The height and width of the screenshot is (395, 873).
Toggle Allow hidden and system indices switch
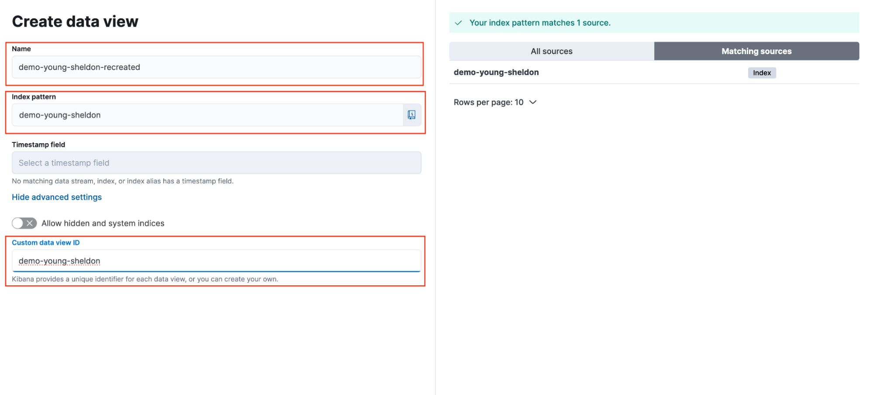(x=24, y=223)
